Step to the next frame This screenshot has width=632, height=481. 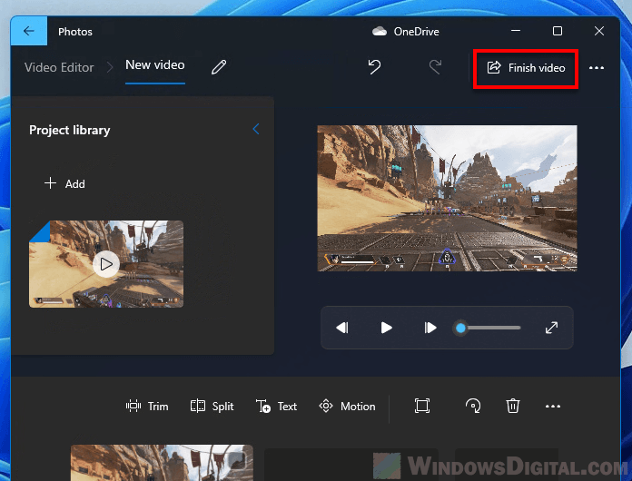click(430, 328)
